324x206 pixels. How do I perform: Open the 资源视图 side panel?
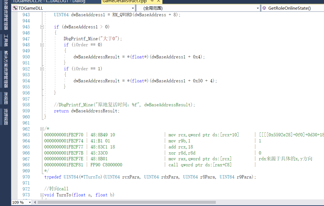6,117
